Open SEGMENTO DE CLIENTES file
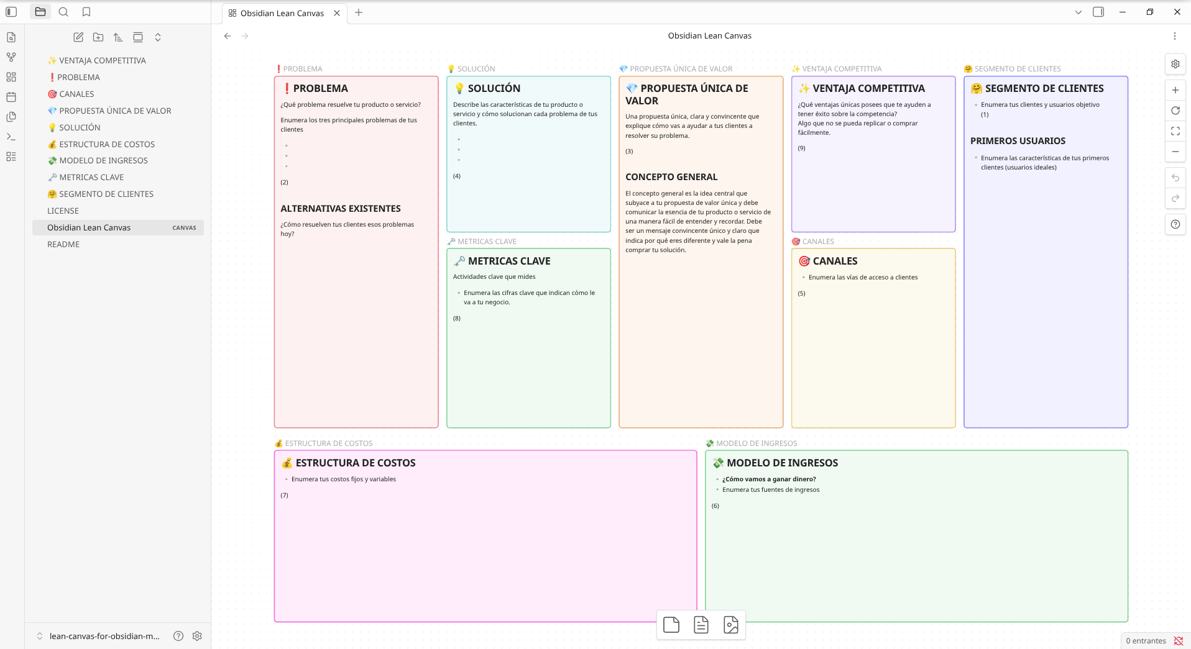Viewport: 1191px width, 649px height. point(118,194)
